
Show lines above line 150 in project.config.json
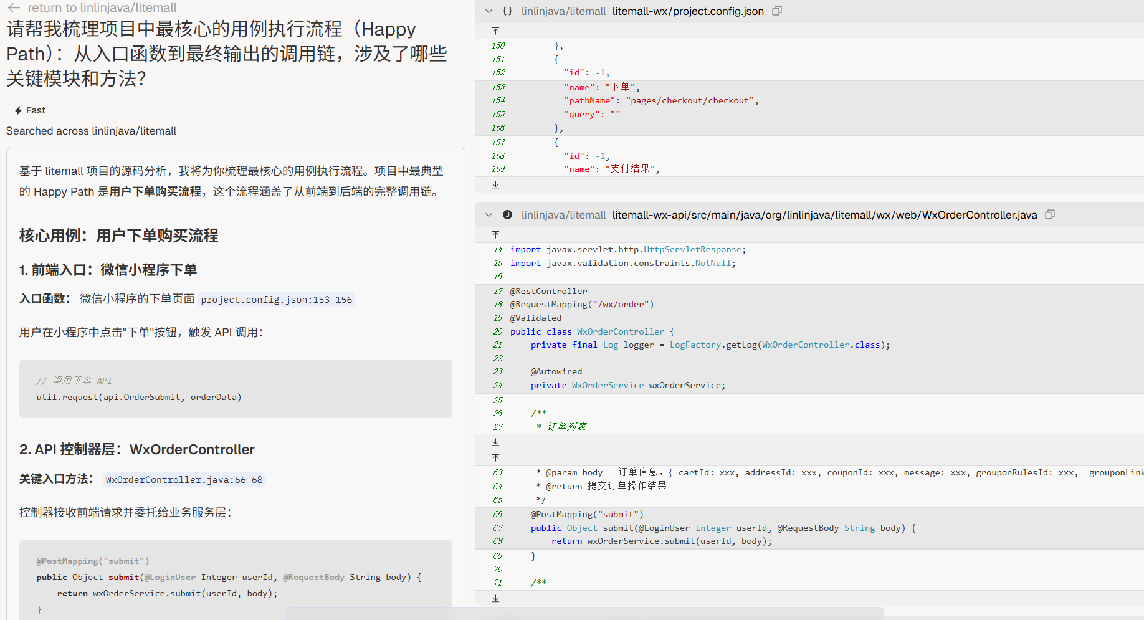(x=495, y=31)
